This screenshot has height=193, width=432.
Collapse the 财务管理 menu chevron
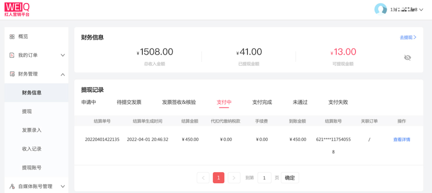62,74
